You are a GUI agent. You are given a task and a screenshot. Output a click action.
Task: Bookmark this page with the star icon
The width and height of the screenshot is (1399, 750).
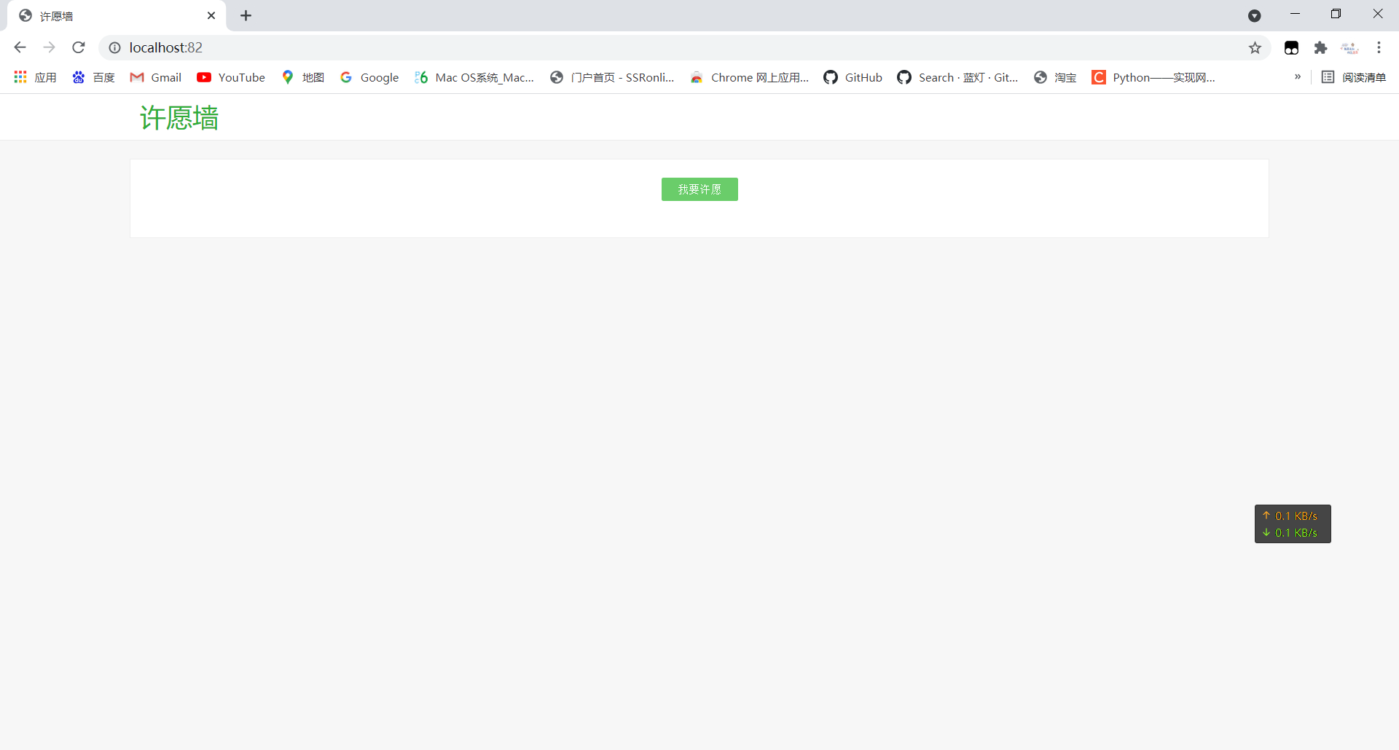point(1255,47)
